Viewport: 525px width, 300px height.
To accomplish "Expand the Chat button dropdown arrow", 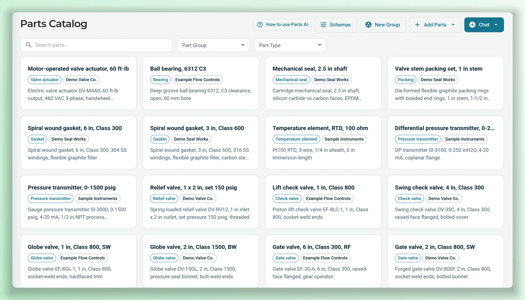I will point(496,25).
